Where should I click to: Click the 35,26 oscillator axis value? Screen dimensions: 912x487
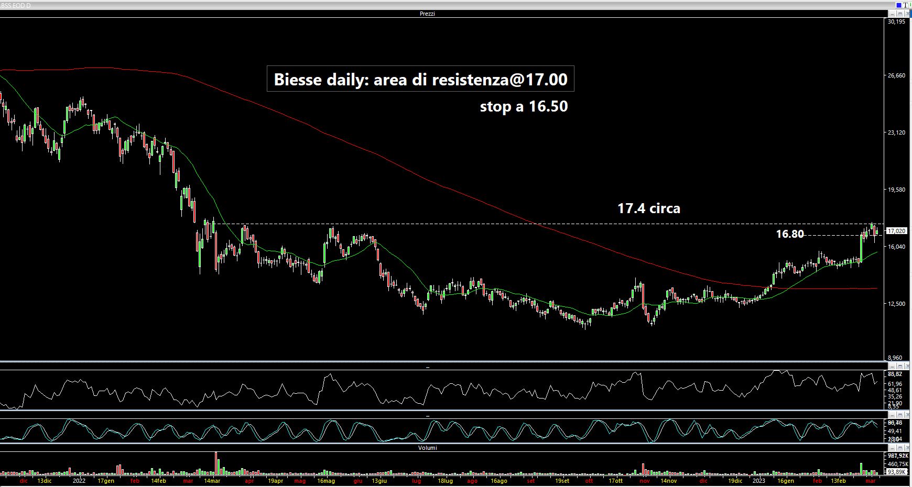[x=895, y=396]
